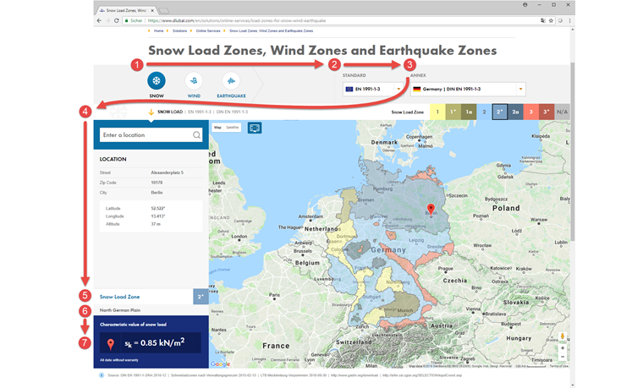The height and width of the screenshot is (388, 643).
Task: Switch the map to Satellite view
Action: 233,128
